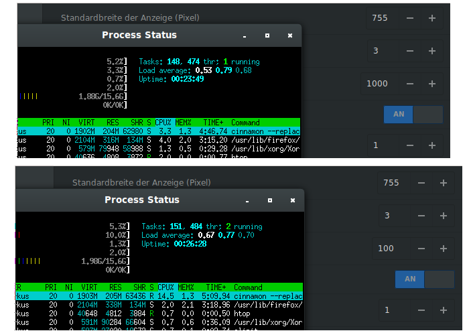Click the input field showing 1000
Image resolution: width=469 pixels, height=335 pixels.
pyautogui.click(x=380, y=84)
